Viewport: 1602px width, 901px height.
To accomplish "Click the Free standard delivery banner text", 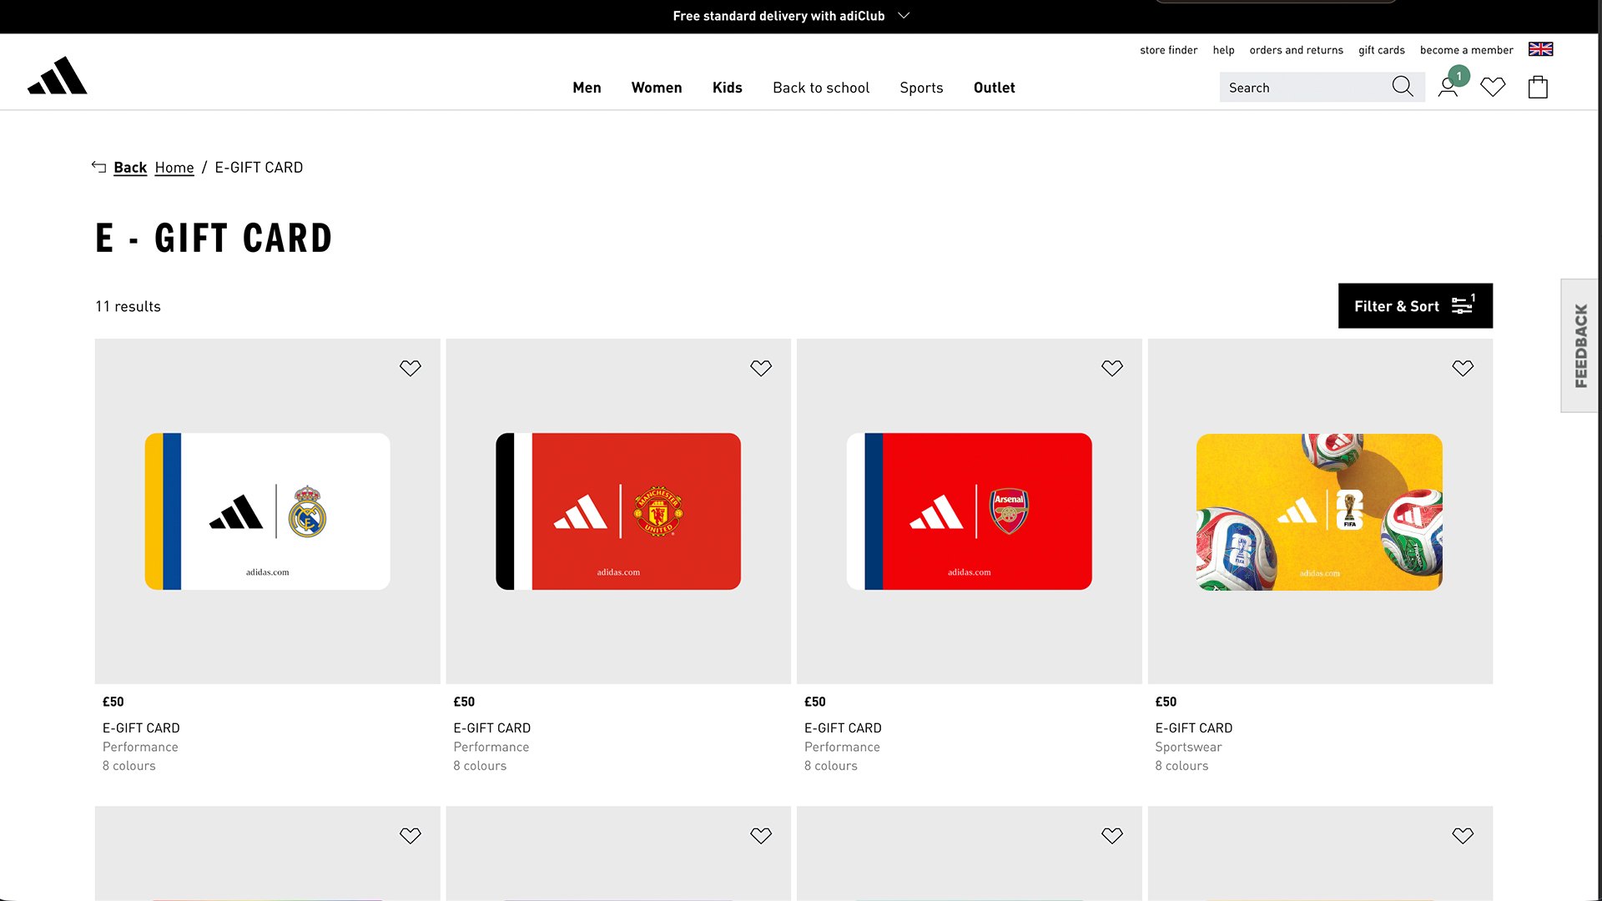I will 778,16.
